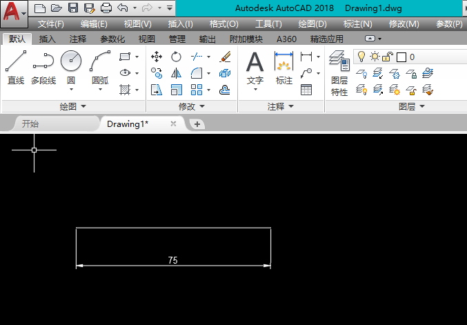Switch to the 插入 ribbon tab
This screenshot has height=325, width=467.
[x=48, y=39]
